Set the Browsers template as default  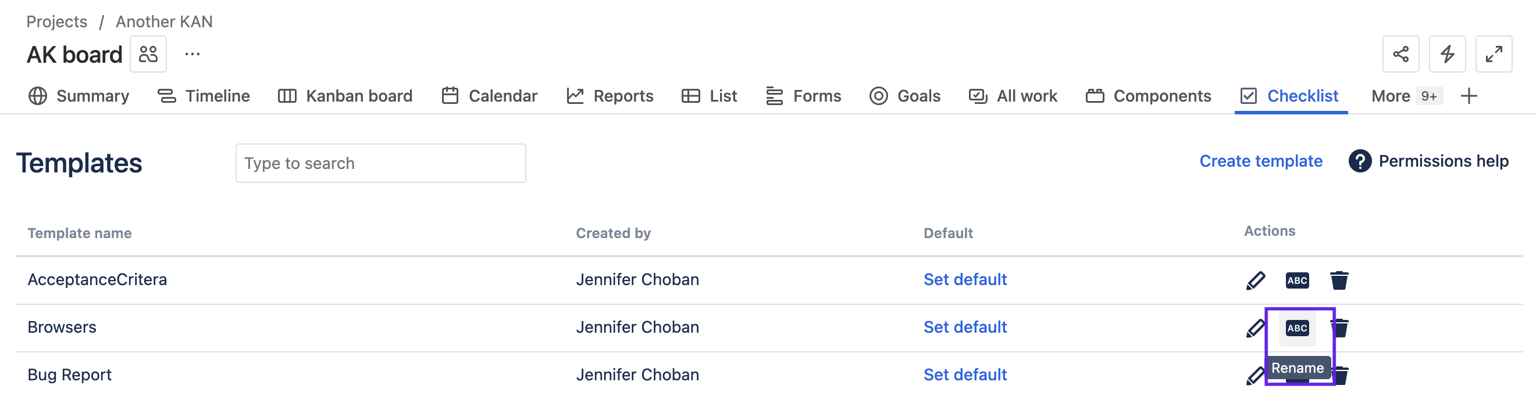965,327
